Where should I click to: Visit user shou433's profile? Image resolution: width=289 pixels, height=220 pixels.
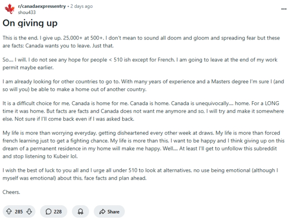25,12
